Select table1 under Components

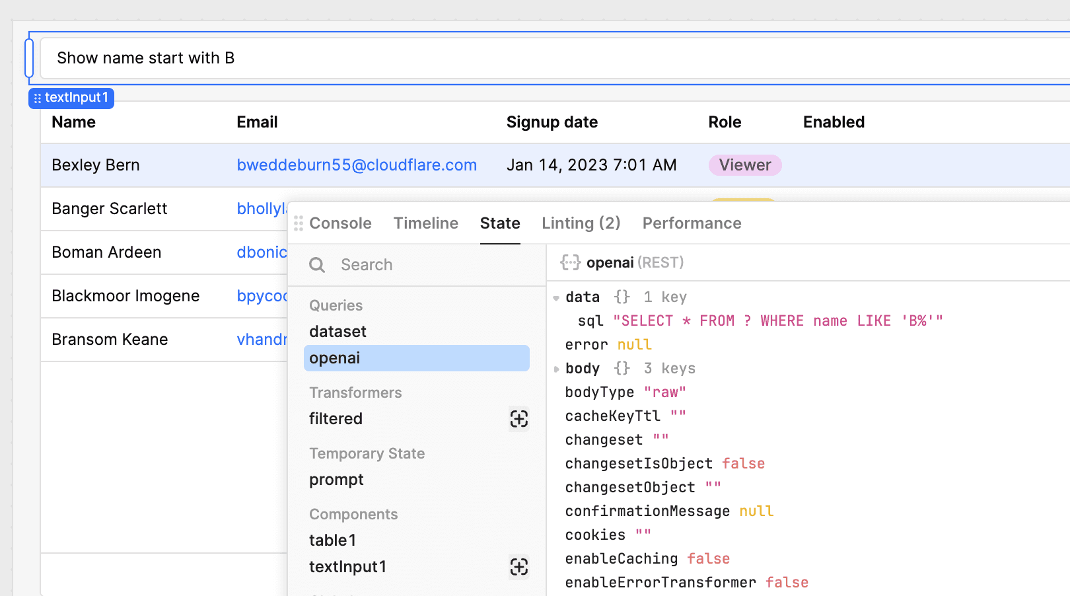(x=332, y=540)
